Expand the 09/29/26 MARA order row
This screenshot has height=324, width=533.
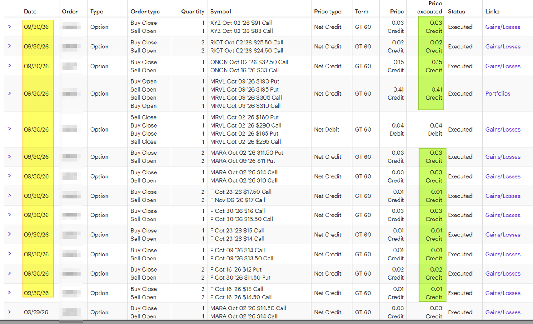9,312
